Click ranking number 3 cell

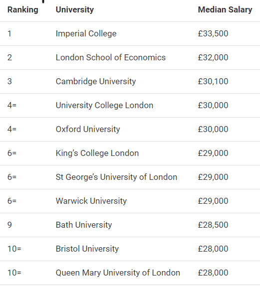click(x=9, y=81)
